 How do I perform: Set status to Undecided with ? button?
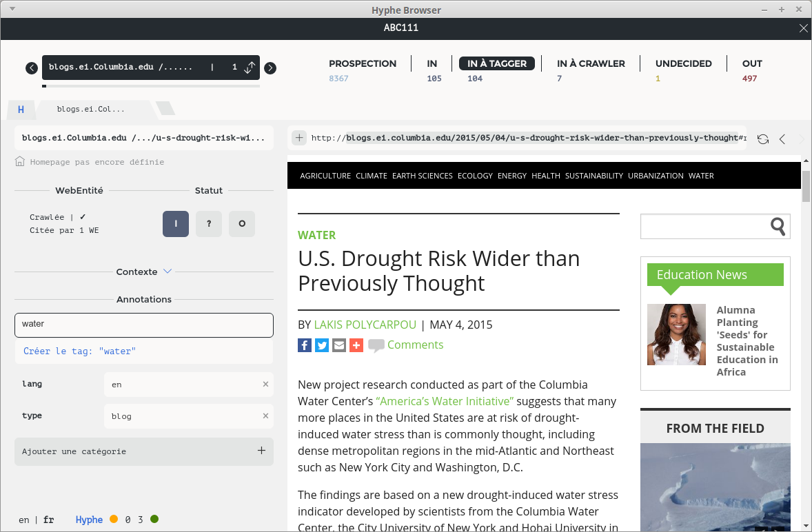[x=209, y=224]
